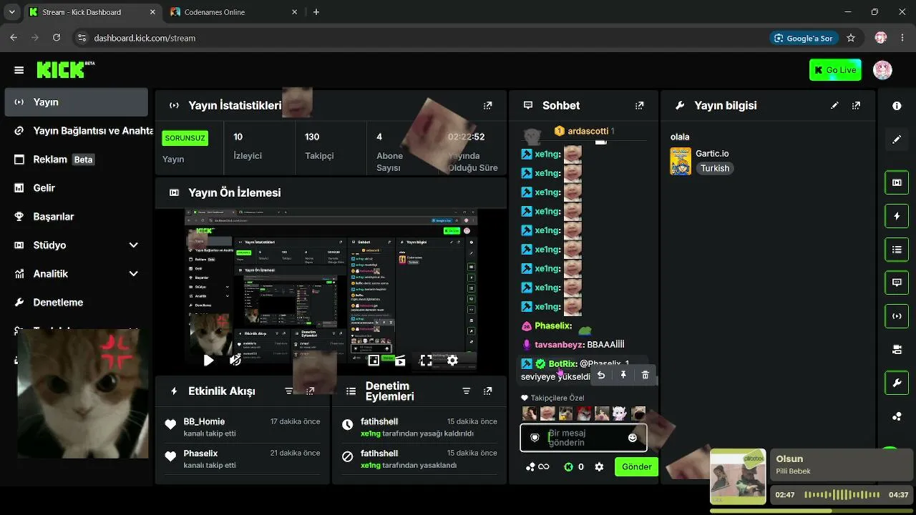This screenshot has width=916, height=515.
Task: Seek the Olsun song waveform progress bar
Action: (x=842, y=495)
